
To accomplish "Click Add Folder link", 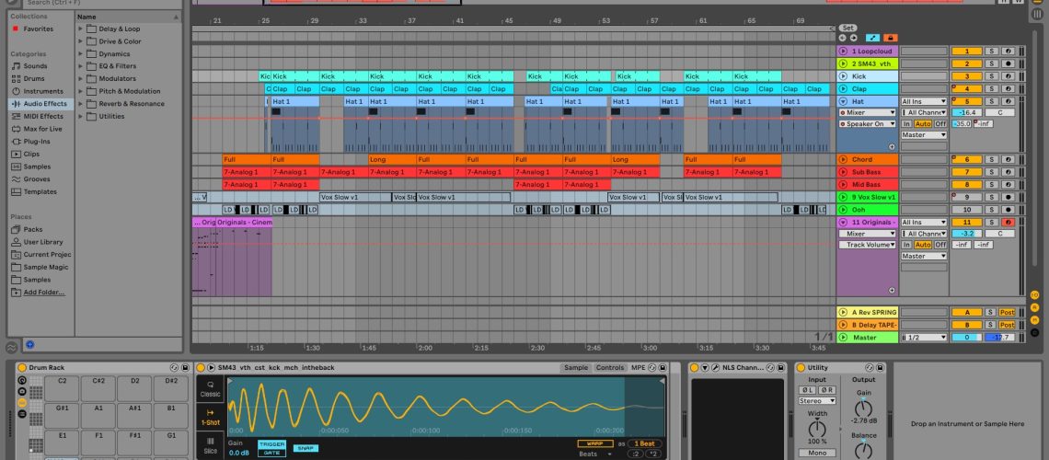I will tap(44, 293).
